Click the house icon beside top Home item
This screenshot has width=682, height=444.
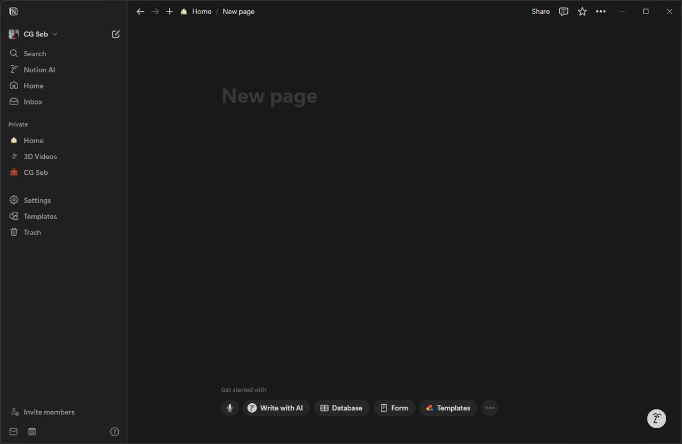pyautogui.click(x=14, y=86)
